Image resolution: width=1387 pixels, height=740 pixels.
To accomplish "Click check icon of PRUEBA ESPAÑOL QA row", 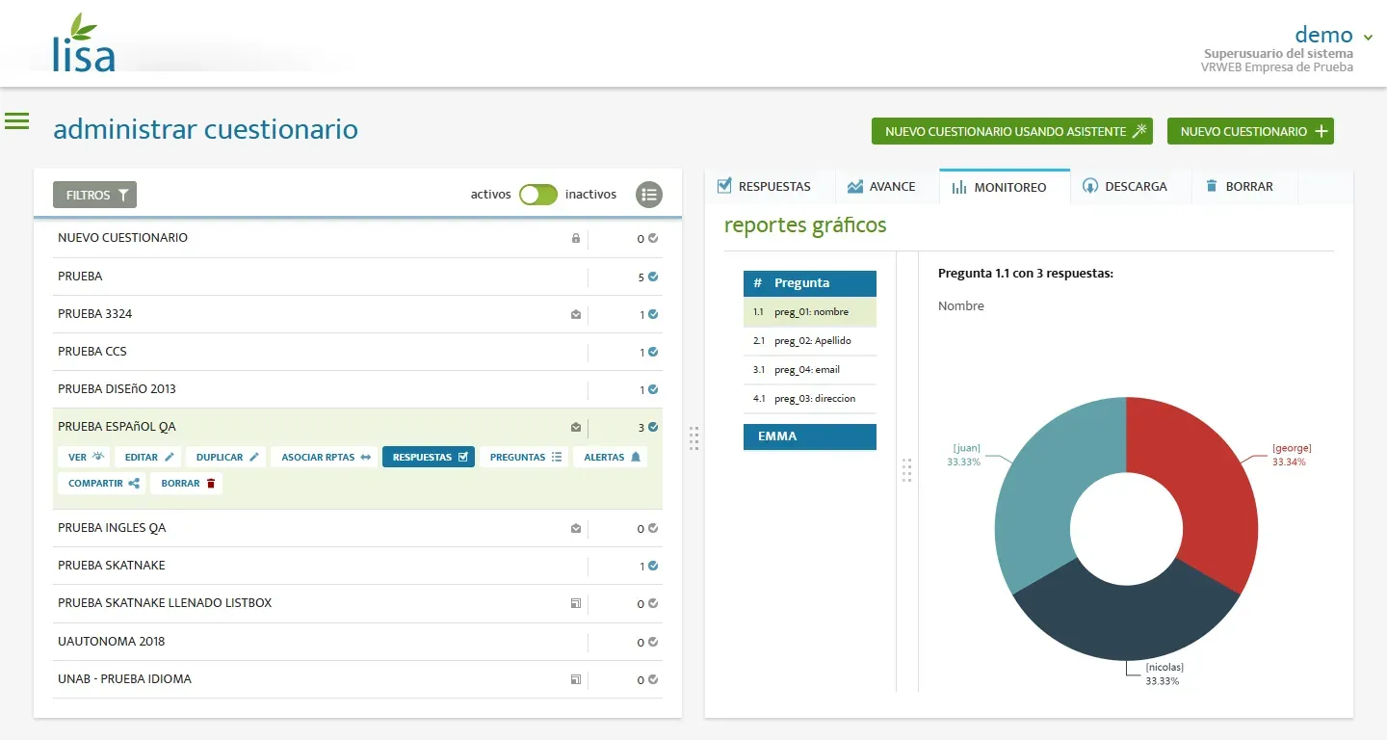I will coord(653,427).
